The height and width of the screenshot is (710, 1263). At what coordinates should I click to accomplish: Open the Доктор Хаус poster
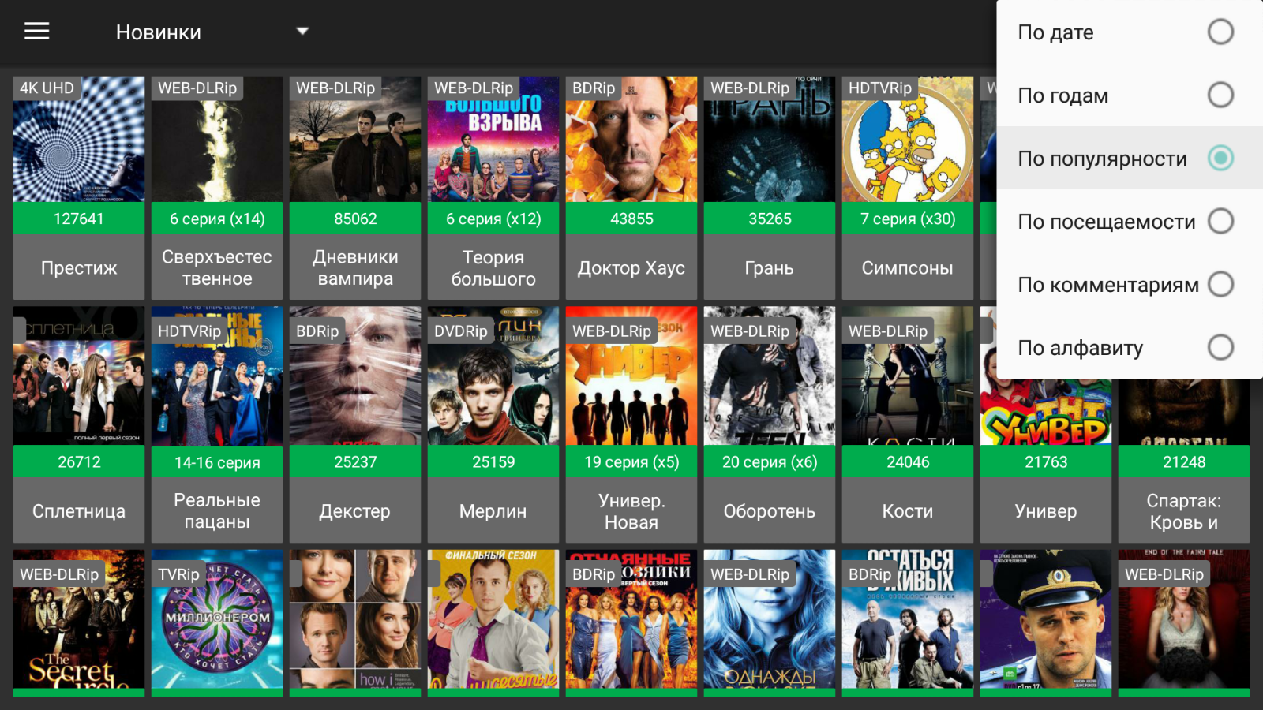click(x=631, y=140)
